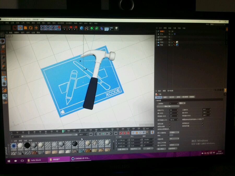The height and width of the screenshot is (176, 235).
Task: Activate the Scale tool
Action: (25, 28)
